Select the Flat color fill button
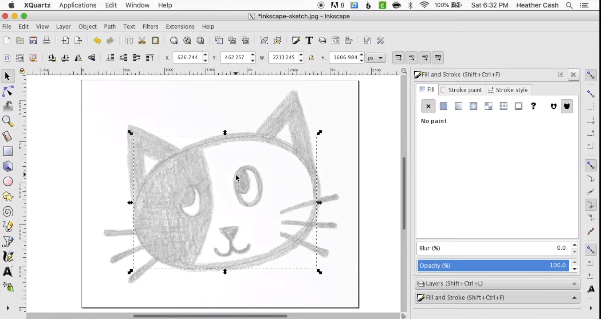Viewport: 601px width, 319px height. point(443,106)
